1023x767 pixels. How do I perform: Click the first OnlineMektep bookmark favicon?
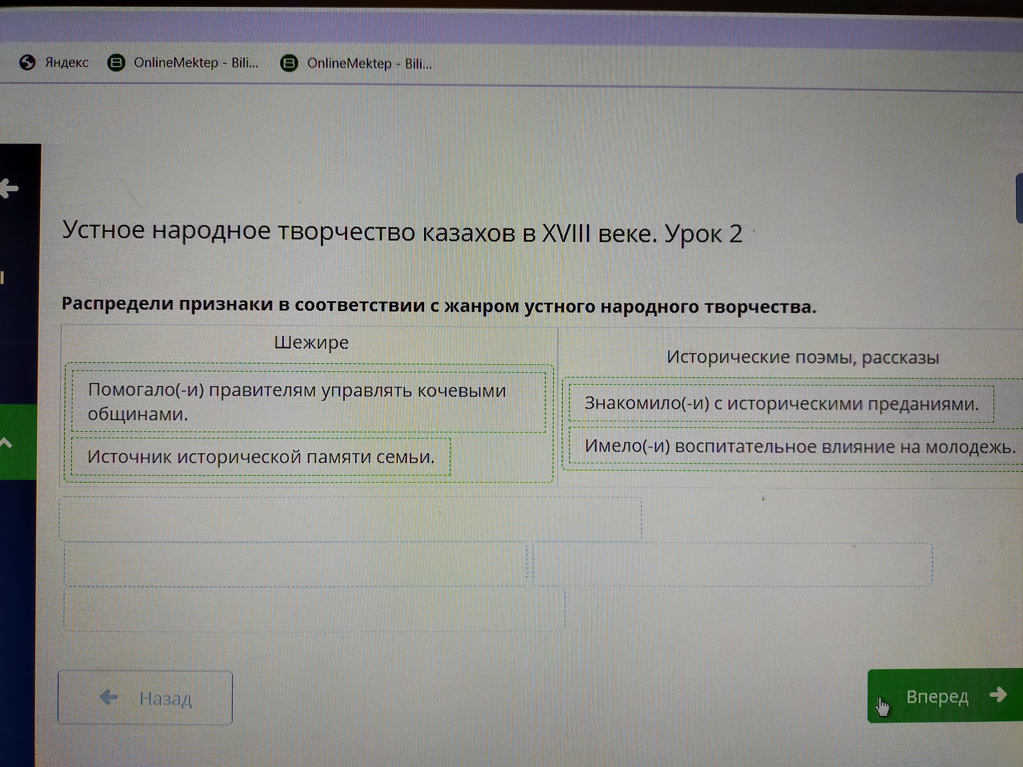116,62
